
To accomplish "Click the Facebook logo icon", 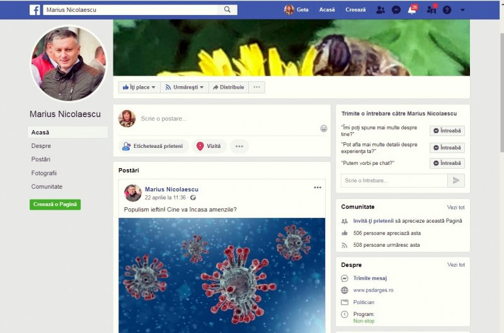I will [x=35, y=10].
